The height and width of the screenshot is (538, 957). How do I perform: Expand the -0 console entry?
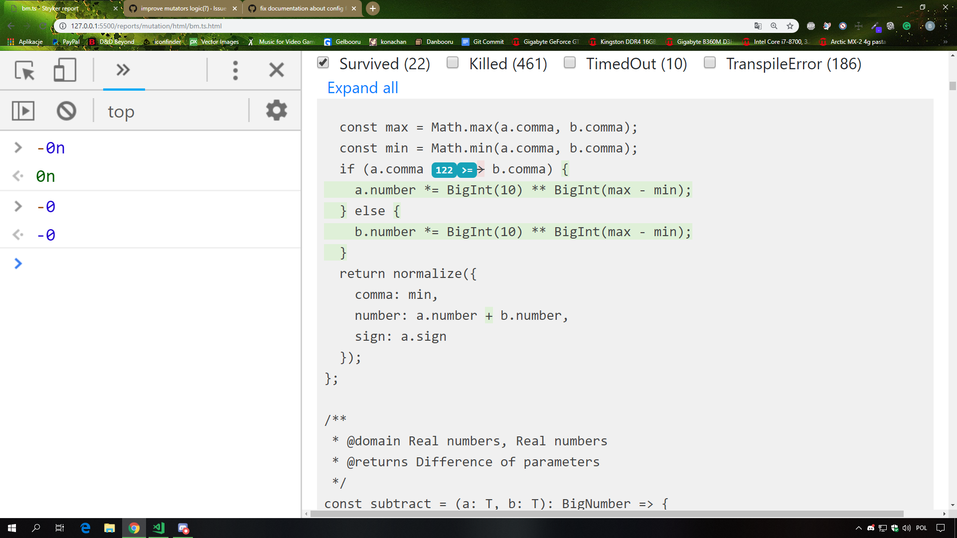(x=18, y=206)
